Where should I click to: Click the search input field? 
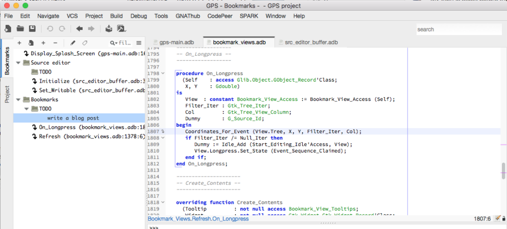[x=459, y=29]
